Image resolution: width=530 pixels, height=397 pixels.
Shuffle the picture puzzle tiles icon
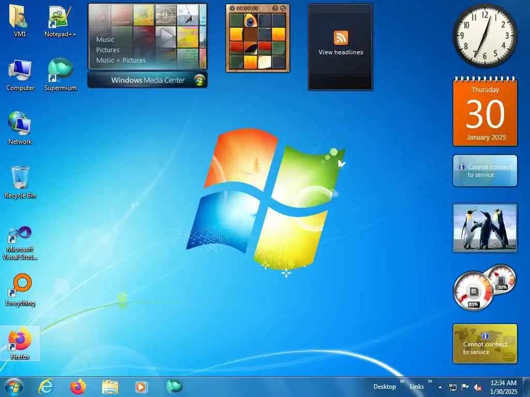click(283, 8)
